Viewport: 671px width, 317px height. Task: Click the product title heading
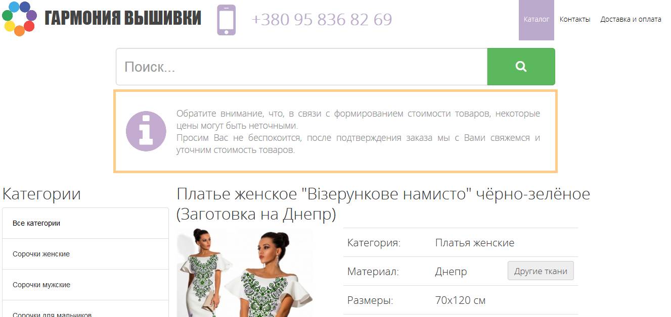pos(383,204)
